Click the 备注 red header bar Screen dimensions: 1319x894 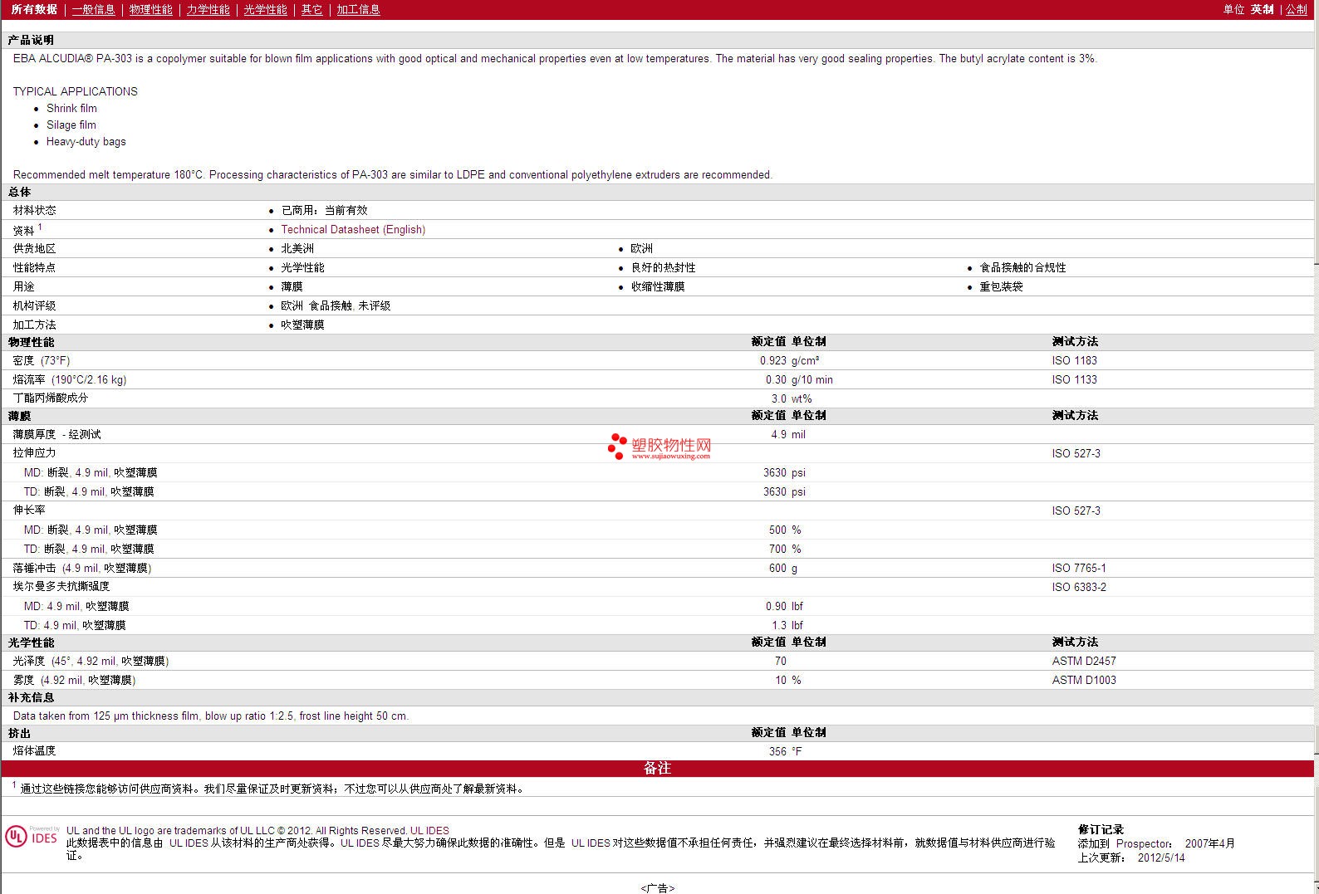point(657,769)
